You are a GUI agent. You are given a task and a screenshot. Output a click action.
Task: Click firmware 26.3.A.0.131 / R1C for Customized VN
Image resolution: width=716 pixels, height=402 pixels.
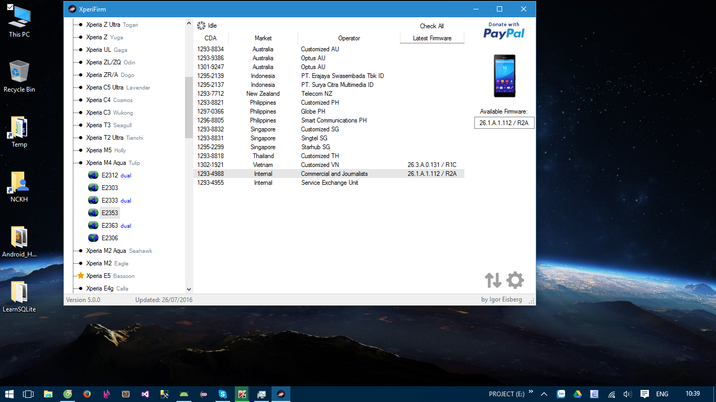(x=432, y=165)
